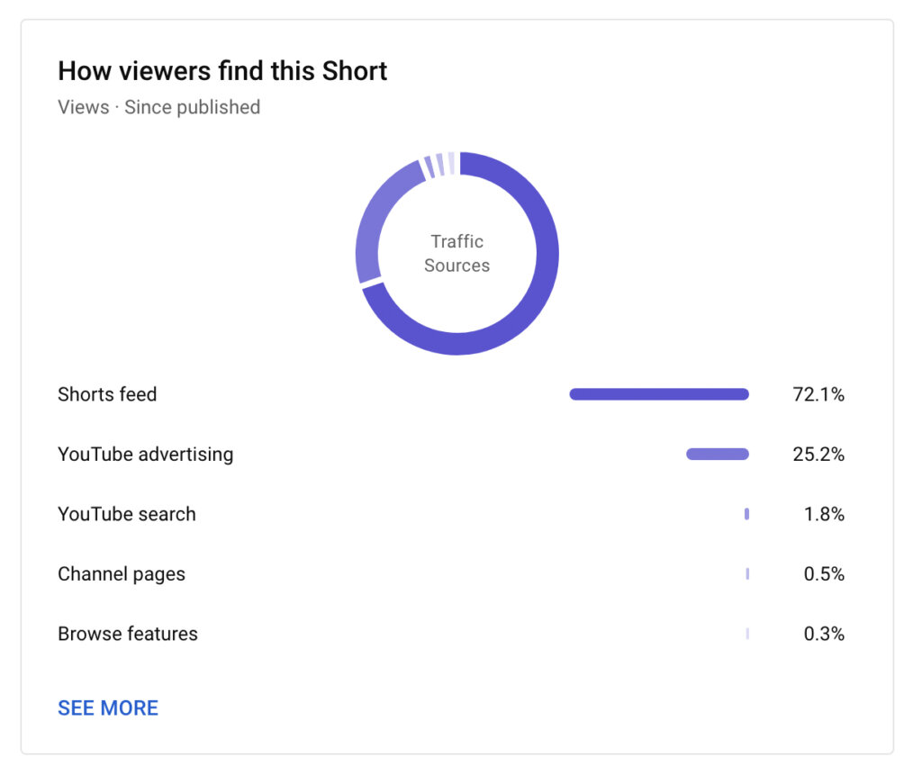922x775 pixels.
Task: Click the Shorts feed row label
Action: tap(107, 394)
